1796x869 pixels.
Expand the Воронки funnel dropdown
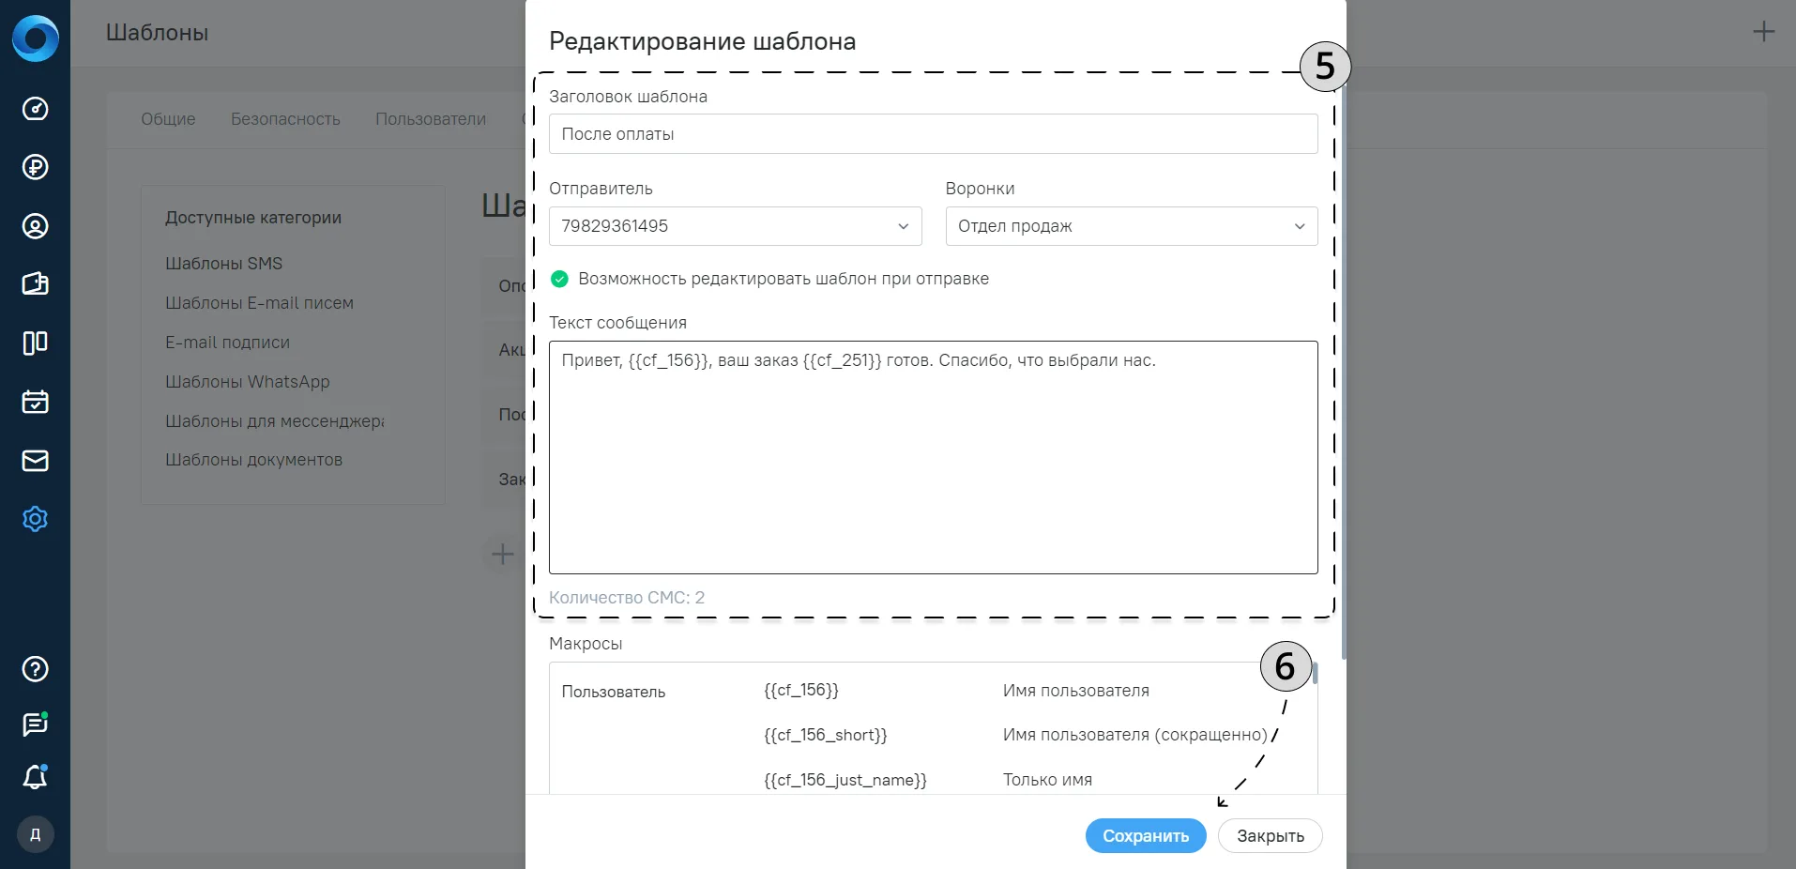point(1132,226)
